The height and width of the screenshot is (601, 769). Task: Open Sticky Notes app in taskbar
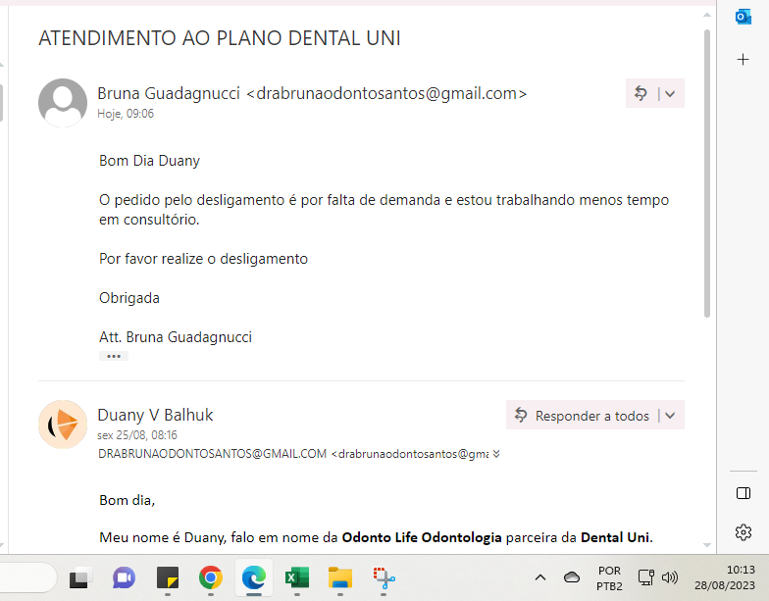[x=167, y=577]
